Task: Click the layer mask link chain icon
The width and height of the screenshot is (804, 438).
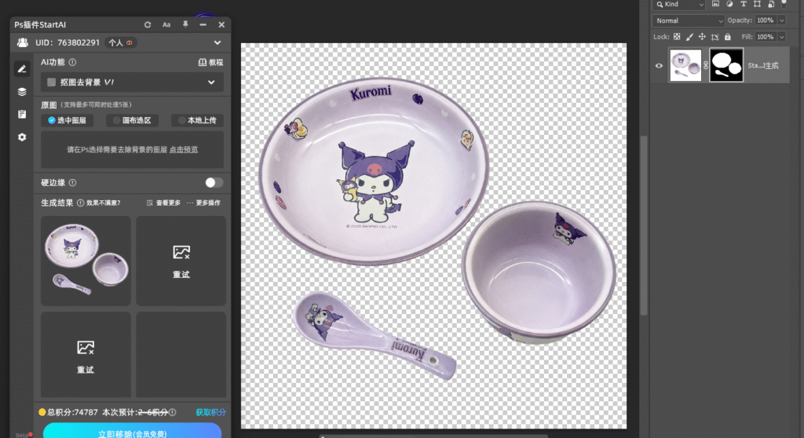Action: (x=706, y=65)
